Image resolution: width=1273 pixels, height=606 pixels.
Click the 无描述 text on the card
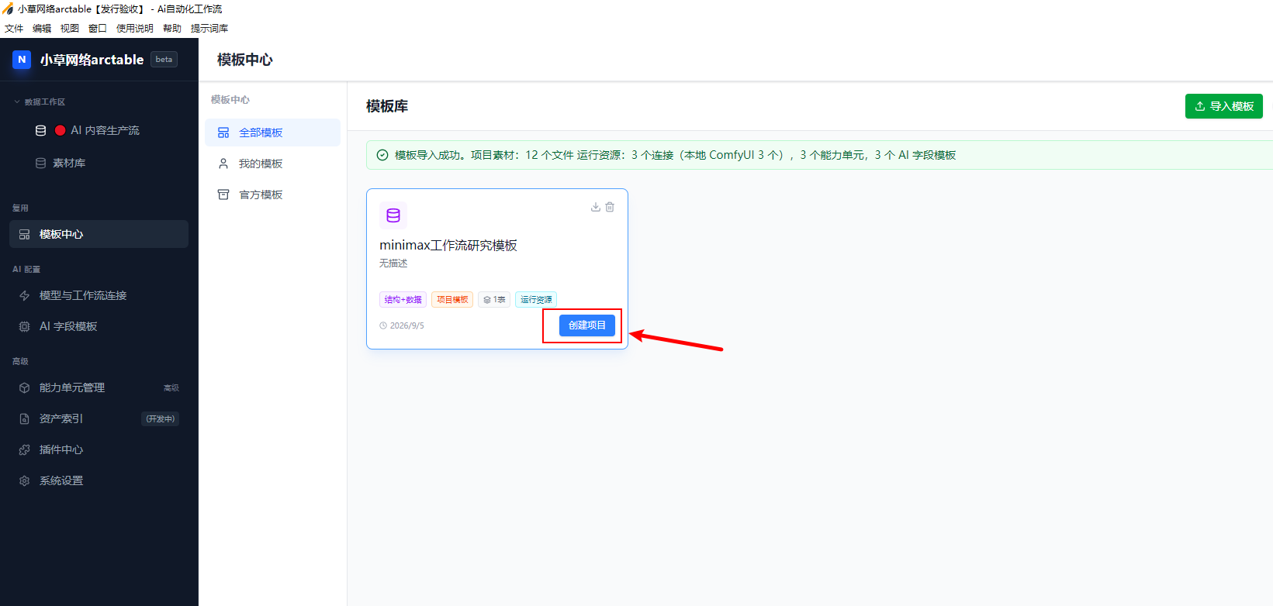coord(393,263)
